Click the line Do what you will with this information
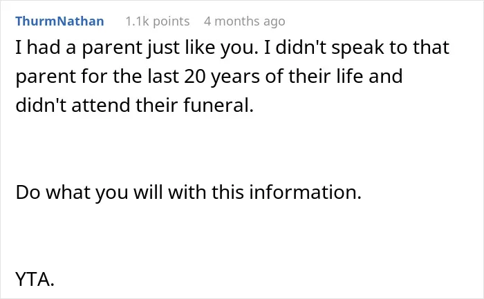Viewport: 484px width, 299px height. (188, 193)
